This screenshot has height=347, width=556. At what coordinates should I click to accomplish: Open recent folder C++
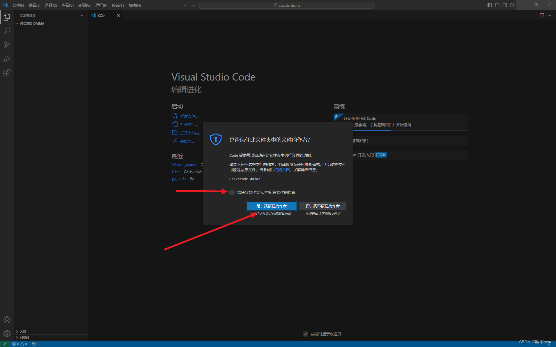pyautogui.click(x=175, y=171)
